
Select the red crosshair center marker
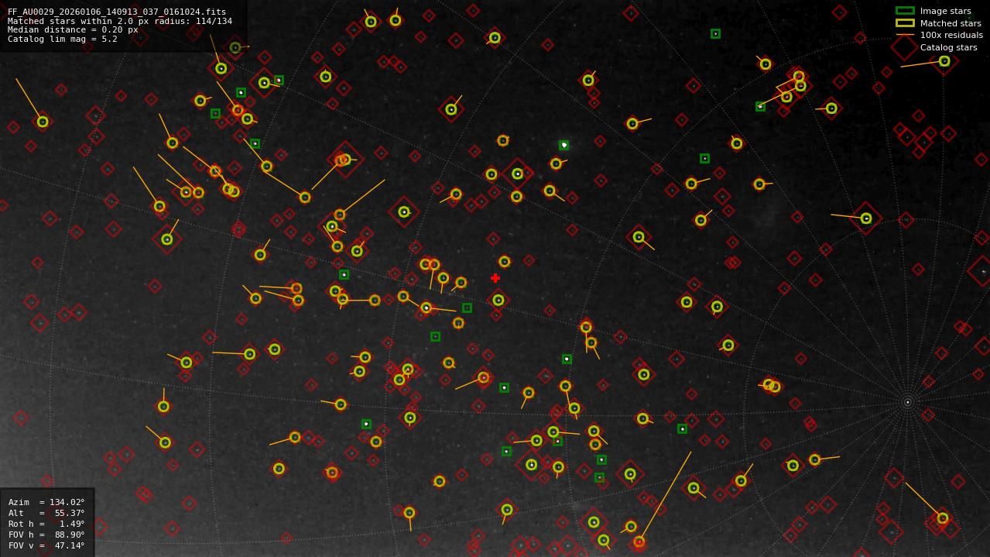pyautogui.click(x=495, y=277)
